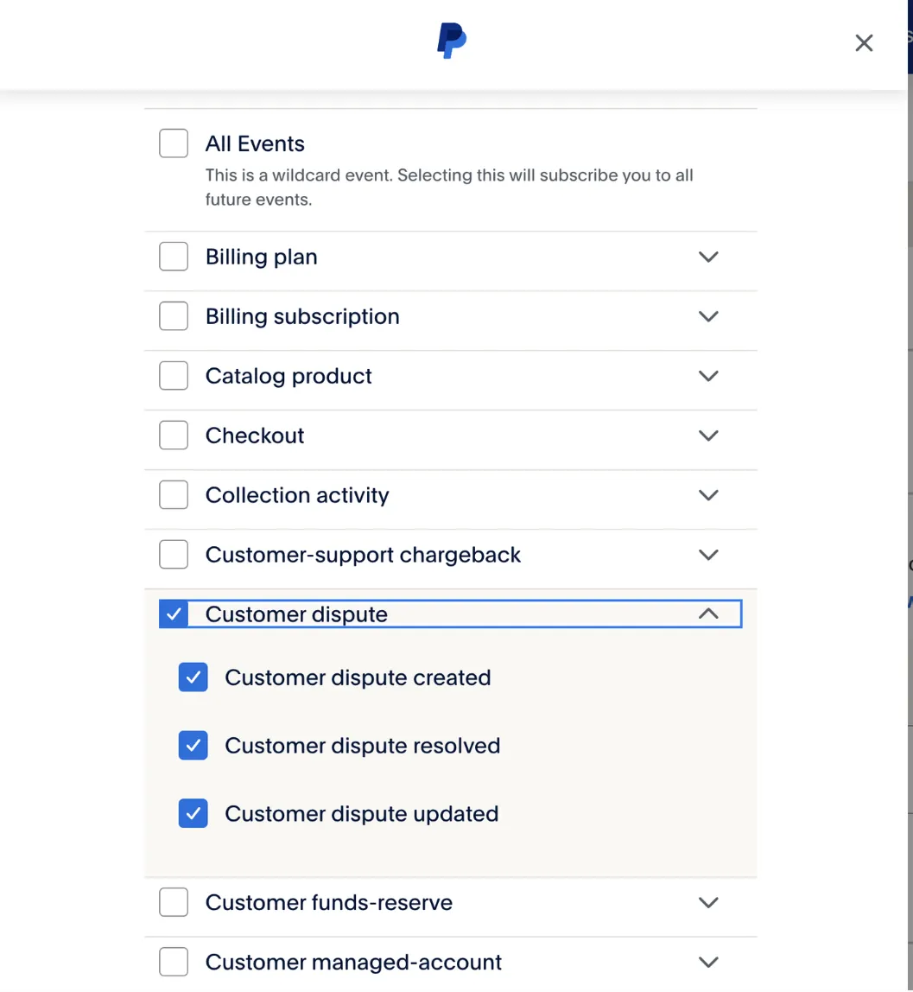913x992 pixels.
Task: Collapse the Customer dispute section
Action: pyautogui.click(x=708, y=614)
